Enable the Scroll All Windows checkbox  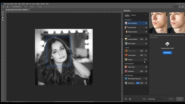coord(12,7)
